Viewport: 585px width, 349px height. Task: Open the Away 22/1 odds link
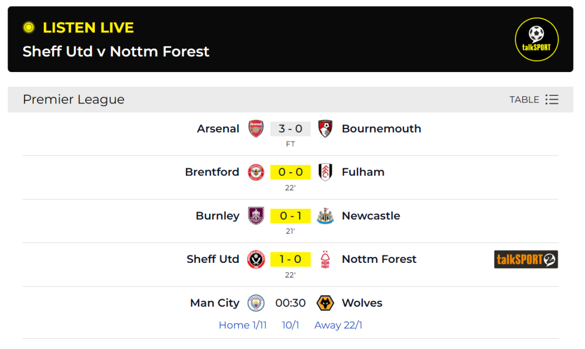tap(338, 325)
